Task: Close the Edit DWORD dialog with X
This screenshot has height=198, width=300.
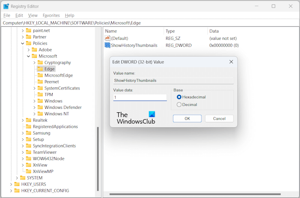Action: tap(231, 62)
